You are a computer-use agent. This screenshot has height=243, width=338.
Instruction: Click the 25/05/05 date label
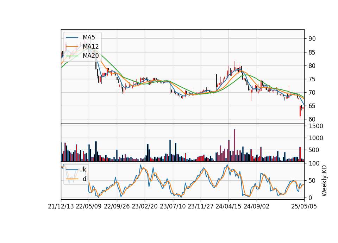click(304, 206)
